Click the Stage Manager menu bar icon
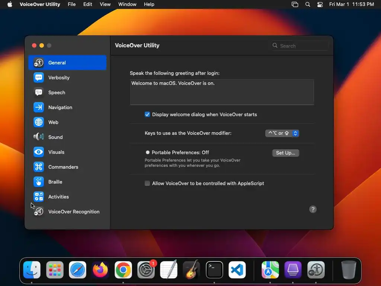Image resolution: width=381 pixels, height=286 pixels. coord(295,4)
